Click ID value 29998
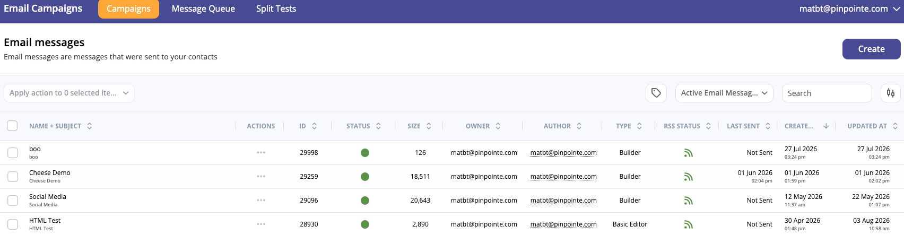 point(309,153)
